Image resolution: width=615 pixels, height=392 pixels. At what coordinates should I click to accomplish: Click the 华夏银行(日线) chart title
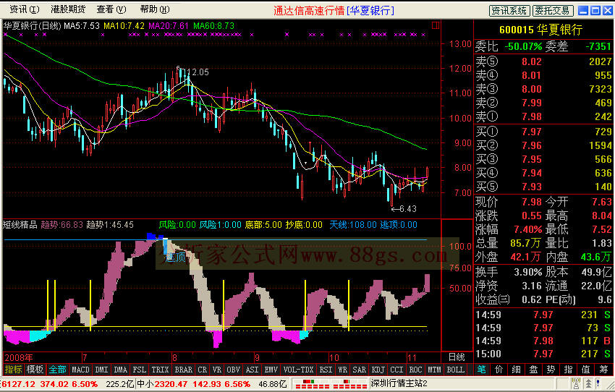32,26
